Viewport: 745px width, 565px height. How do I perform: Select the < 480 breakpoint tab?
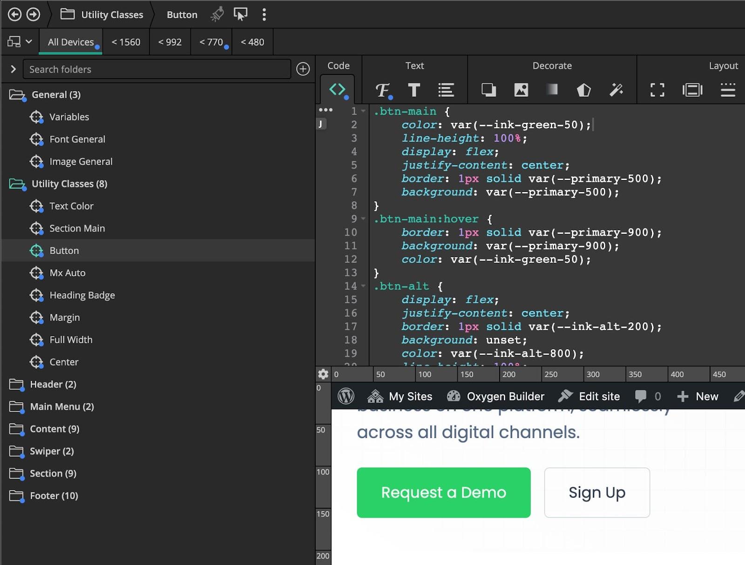pos(252,42)
